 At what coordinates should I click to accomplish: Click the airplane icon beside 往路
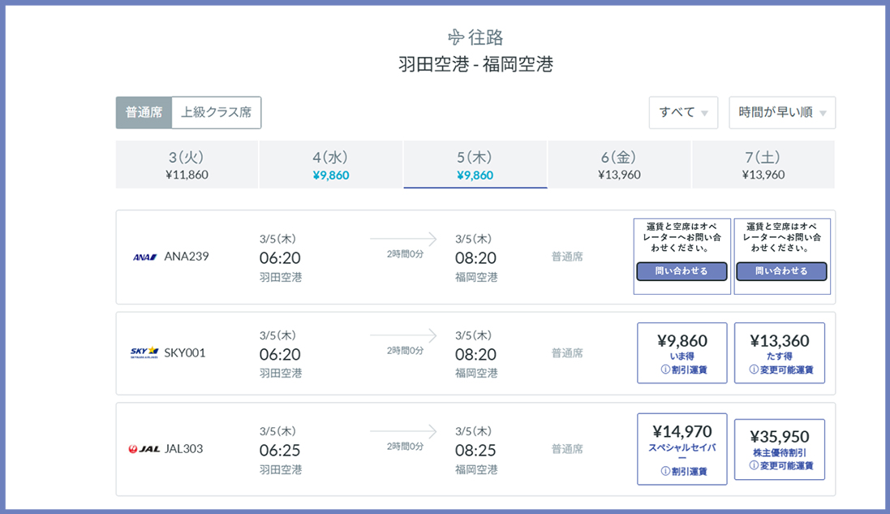(455, 37)
